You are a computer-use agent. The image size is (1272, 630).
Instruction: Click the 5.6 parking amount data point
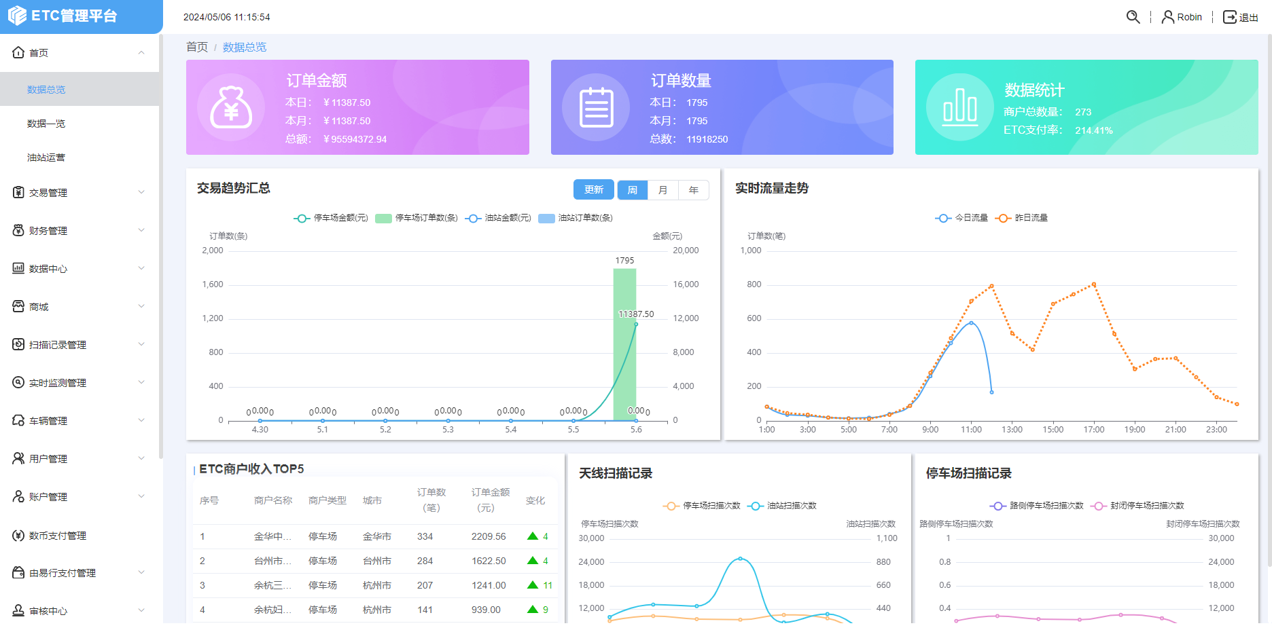pos(636,325)
